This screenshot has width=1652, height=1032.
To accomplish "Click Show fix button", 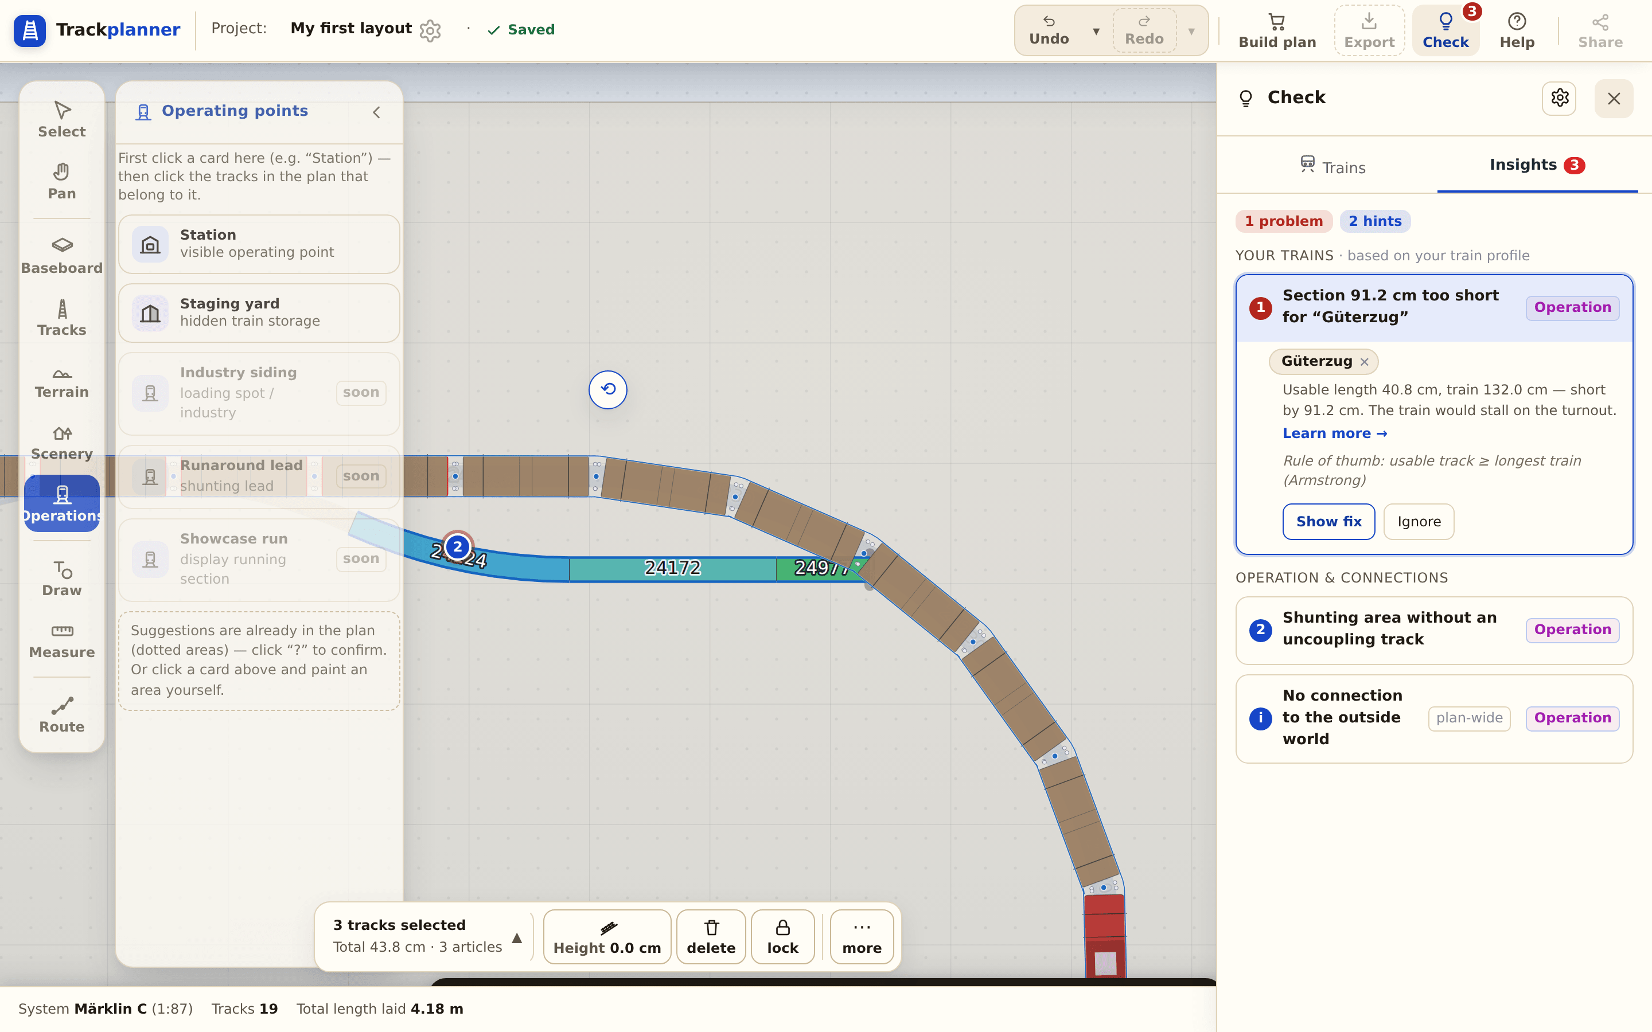I will [1328, 522].
